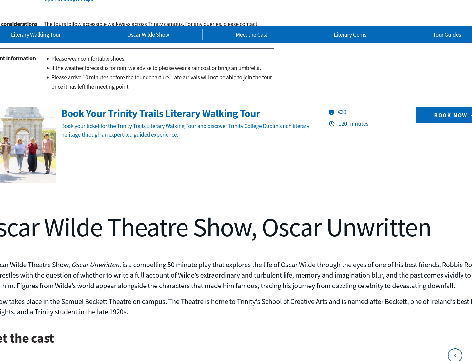Click the accessibility considerations row label
Viewport: 472px width, 361px height.
tap(19, 24)
